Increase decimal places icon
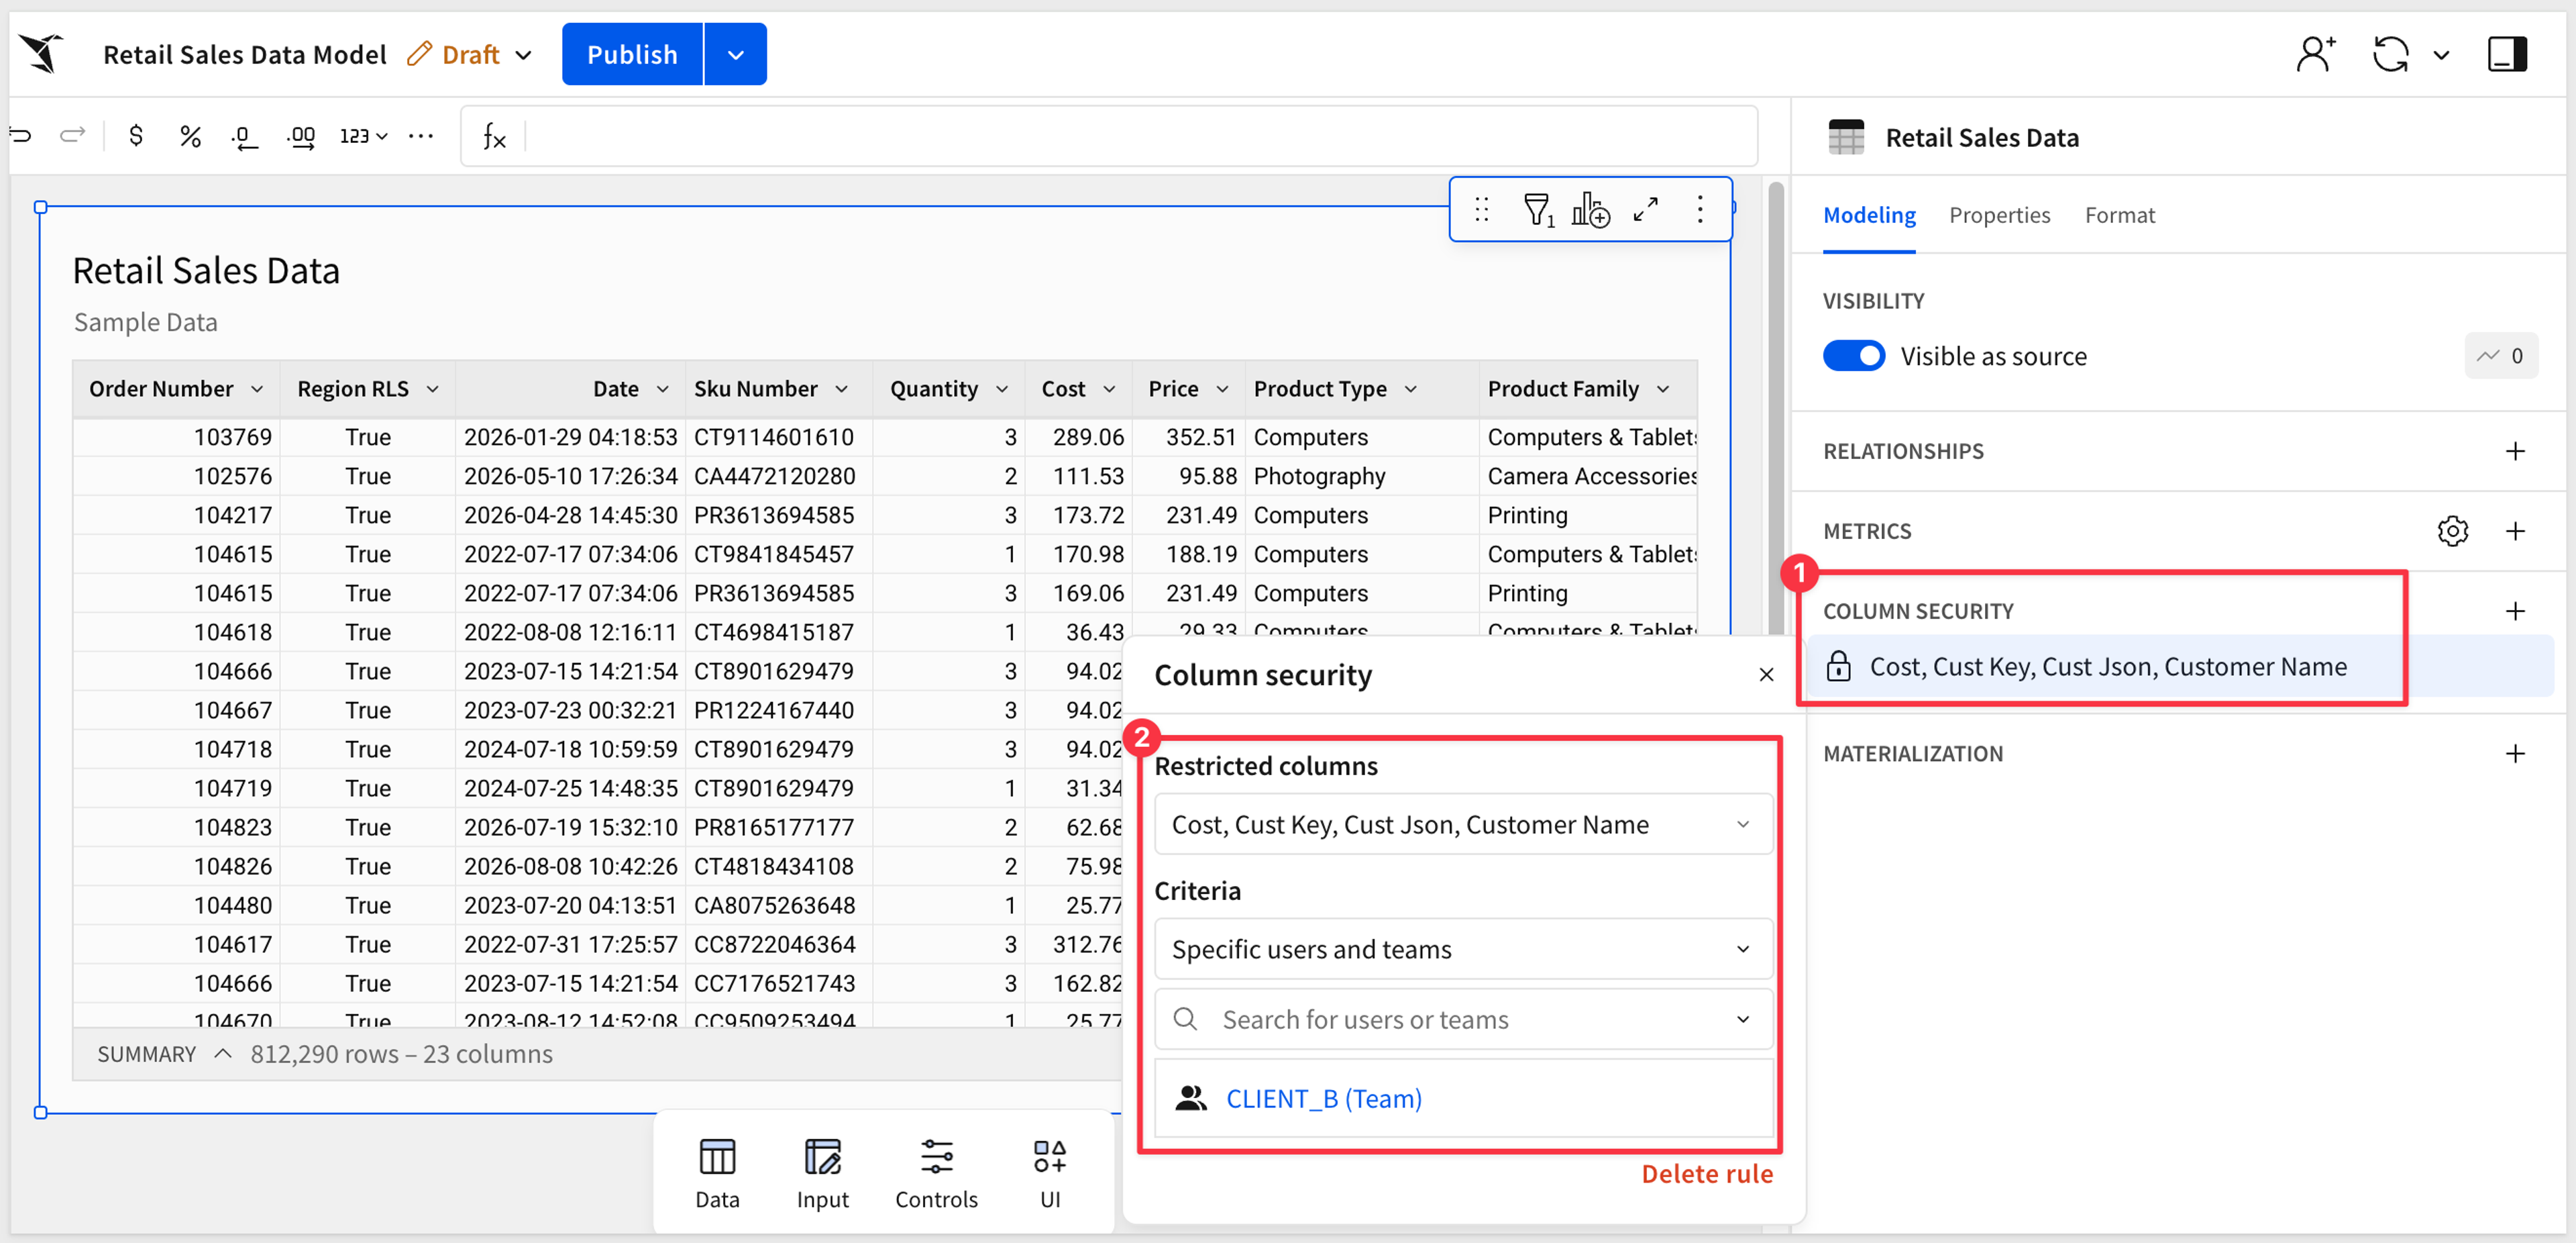The image size is (2576, 1243). [301, 136]
